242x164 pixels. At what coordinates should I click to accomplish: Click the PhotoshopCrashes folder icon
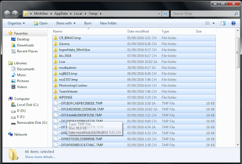[x=56, y=85]
